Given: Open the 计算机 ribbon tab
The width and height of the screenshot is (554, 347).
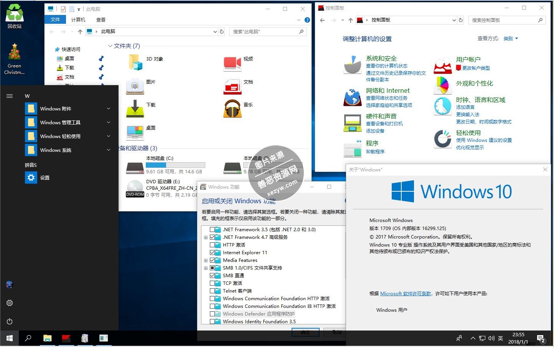Looking at the screenshot, I should point(78,20).
